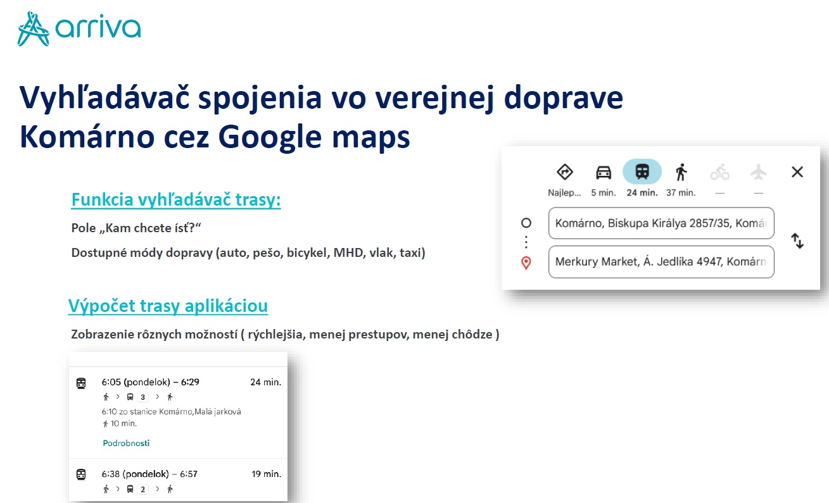Open Podrobnosti link for the 6:05 route
829x503 pixels.
[126, 443]
